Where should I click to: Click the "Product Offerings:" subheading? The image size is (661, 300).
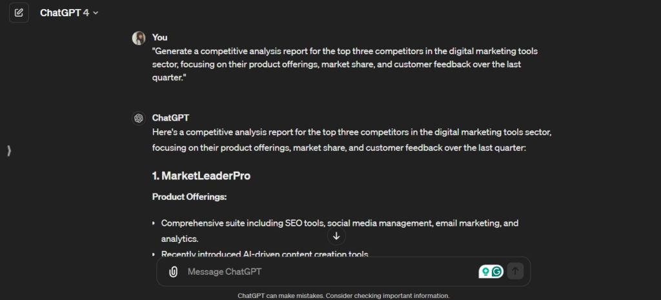click(189, 197)
